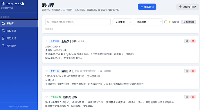Focus the 搜索素材标题或内容 search field
This screenshot has height=110, width=200.
click(78, 22)
